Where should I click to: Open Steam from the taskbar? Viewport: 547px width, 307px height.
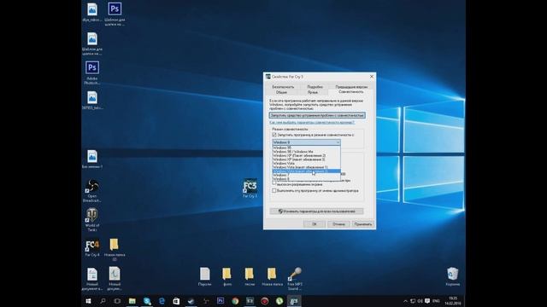[191, 301]
